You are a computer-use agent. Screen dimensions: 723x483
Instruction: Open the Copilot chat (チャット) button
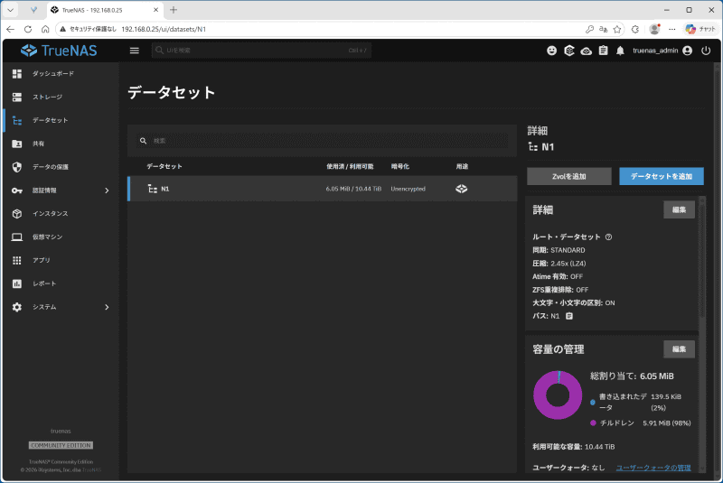coord(700,29)
